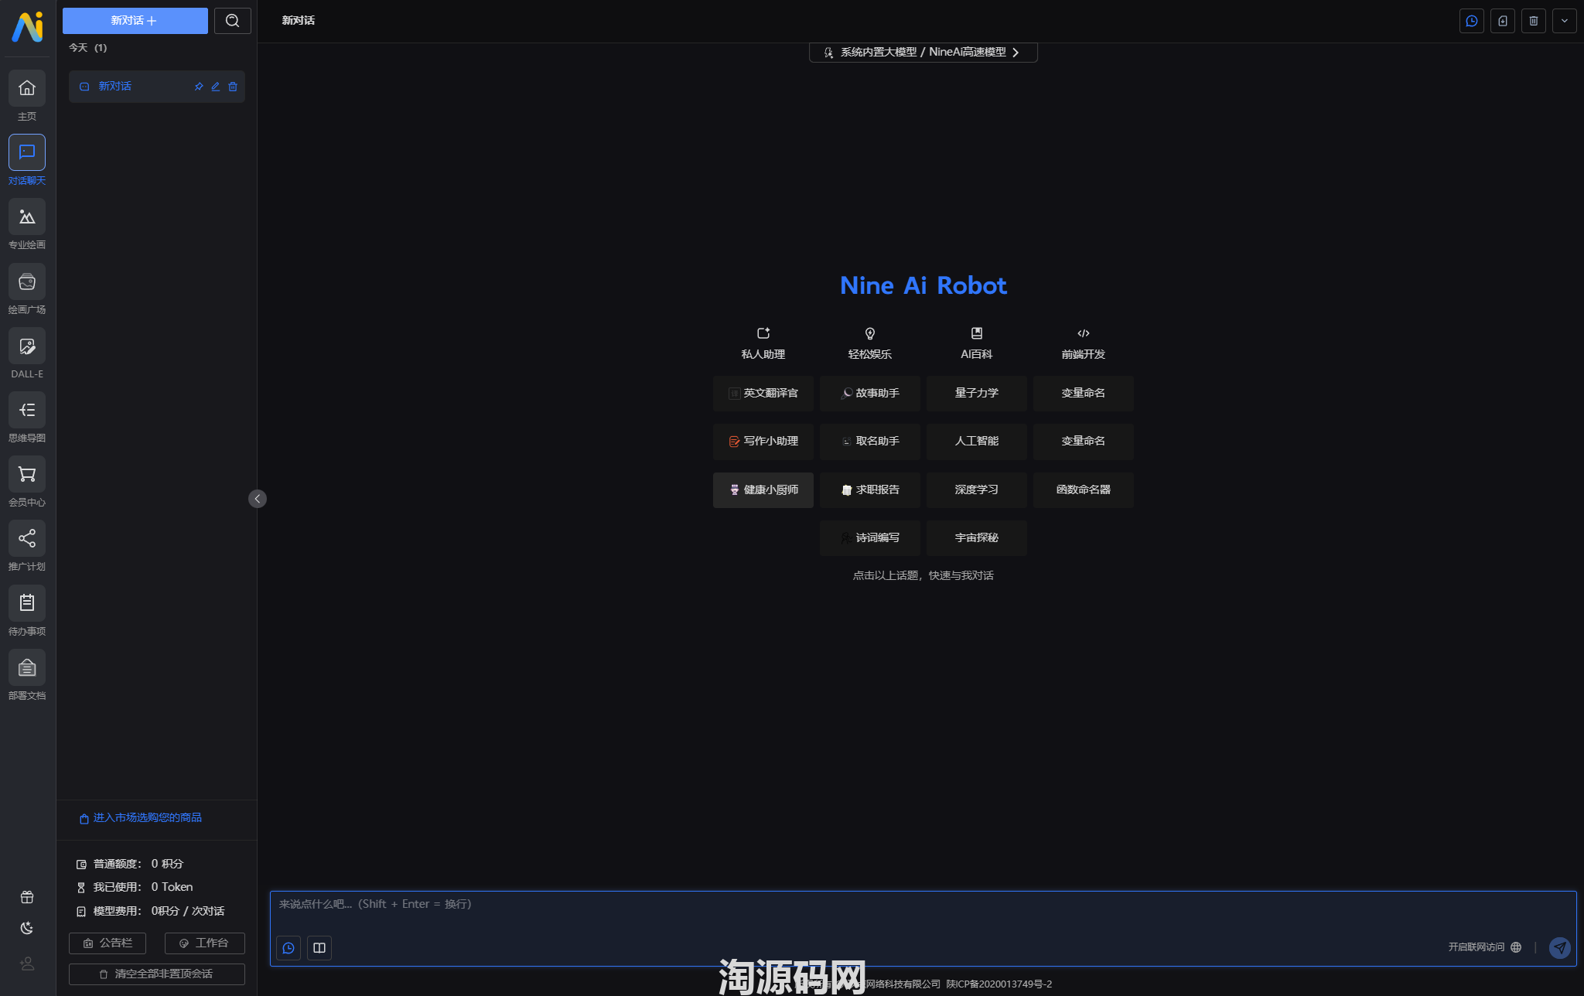Open the 会员中心 shopping cart icon

point(27,474)
